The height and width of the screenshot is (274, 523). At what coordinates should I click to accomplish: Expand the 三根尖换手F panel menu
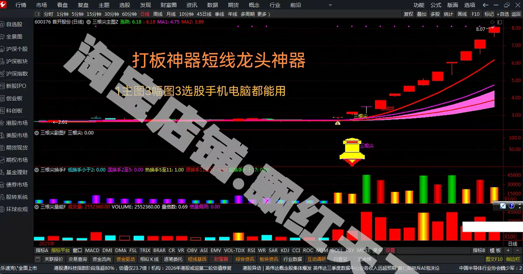(x=37, y=170)
